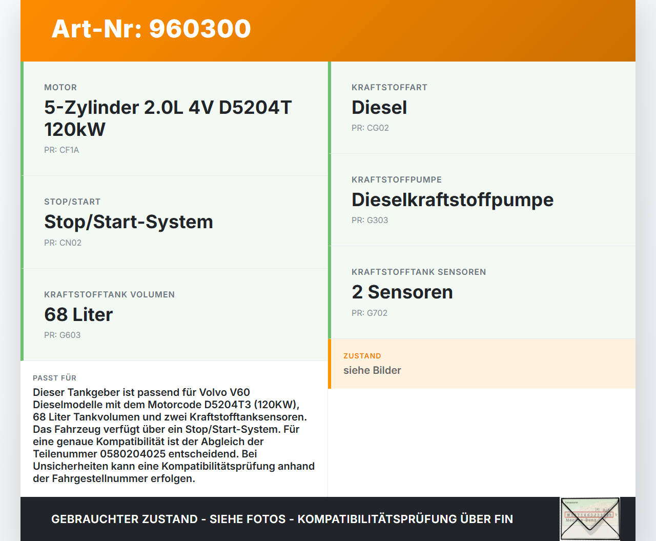Click the Kraftstoffart Diesel card
The image size is (656, 541).
point(482,108)
